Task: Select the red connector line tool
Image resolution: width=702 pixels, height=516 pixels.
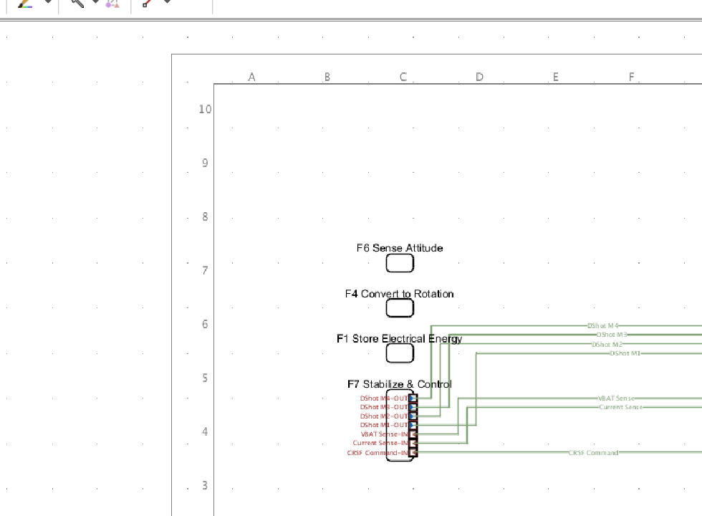Action: [x=148, y=3]
